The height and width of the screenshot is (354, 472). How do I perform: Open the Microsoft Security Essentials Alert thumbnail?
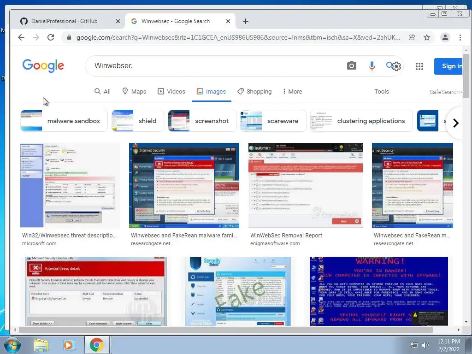pos(95,291)
